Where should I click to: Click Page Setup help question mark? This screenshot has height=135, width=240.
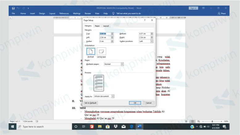click(x=145, y=20)
